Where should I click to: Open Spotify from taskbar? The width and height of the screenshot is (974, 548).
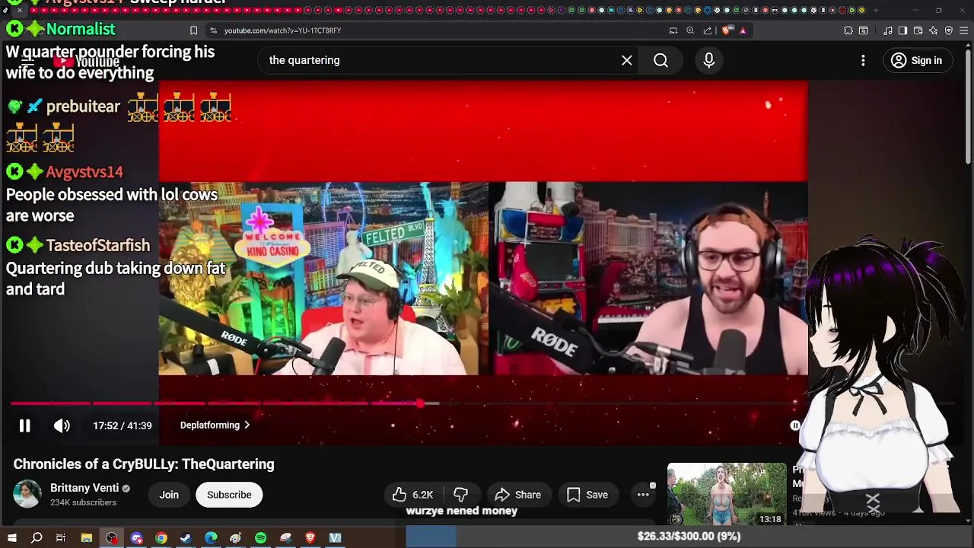pyautogui.click(x=260, y=537)
